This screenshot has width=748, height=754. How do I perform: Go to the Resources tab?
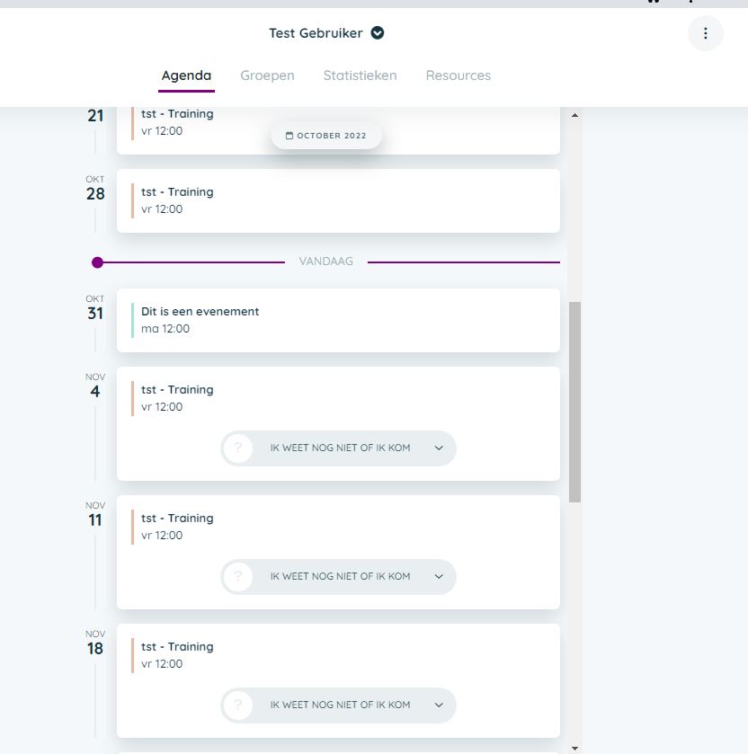click(x=458, y=75)
